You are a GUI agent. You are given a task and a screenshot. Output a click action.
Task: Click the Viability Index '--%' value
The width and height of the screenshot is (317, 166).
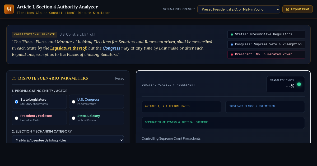pyautogui.click(x=290, y=86)
